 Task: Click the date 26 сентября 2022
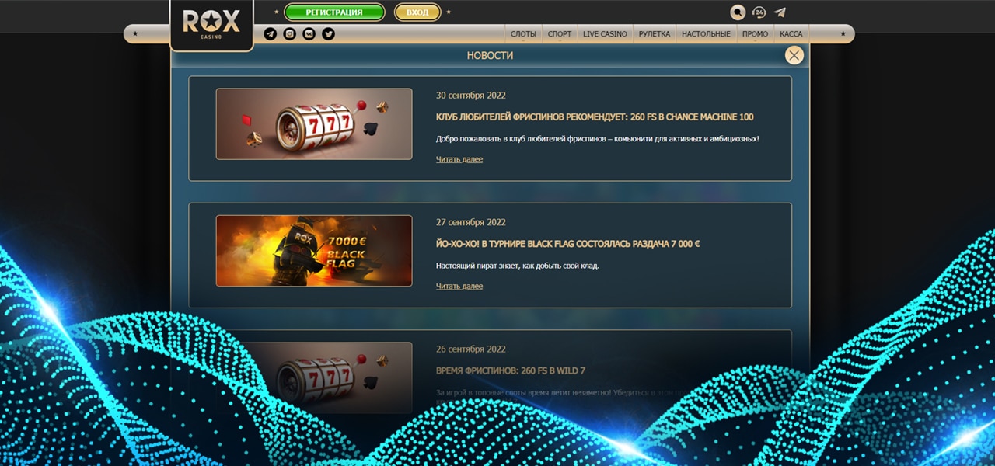471,349
